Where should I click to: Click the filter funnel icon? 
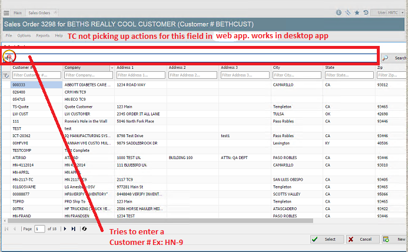click(6, 75)
